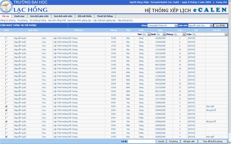Check the box for the 16/08/2008 row
Image resolution: width=231 pixels, height=144 pixels.
coord(6,38)
